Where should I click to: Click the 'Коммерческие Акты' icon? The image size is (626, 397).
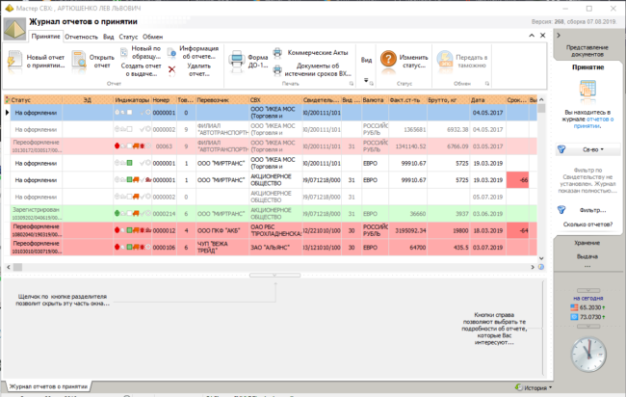[x=278, y=53]
